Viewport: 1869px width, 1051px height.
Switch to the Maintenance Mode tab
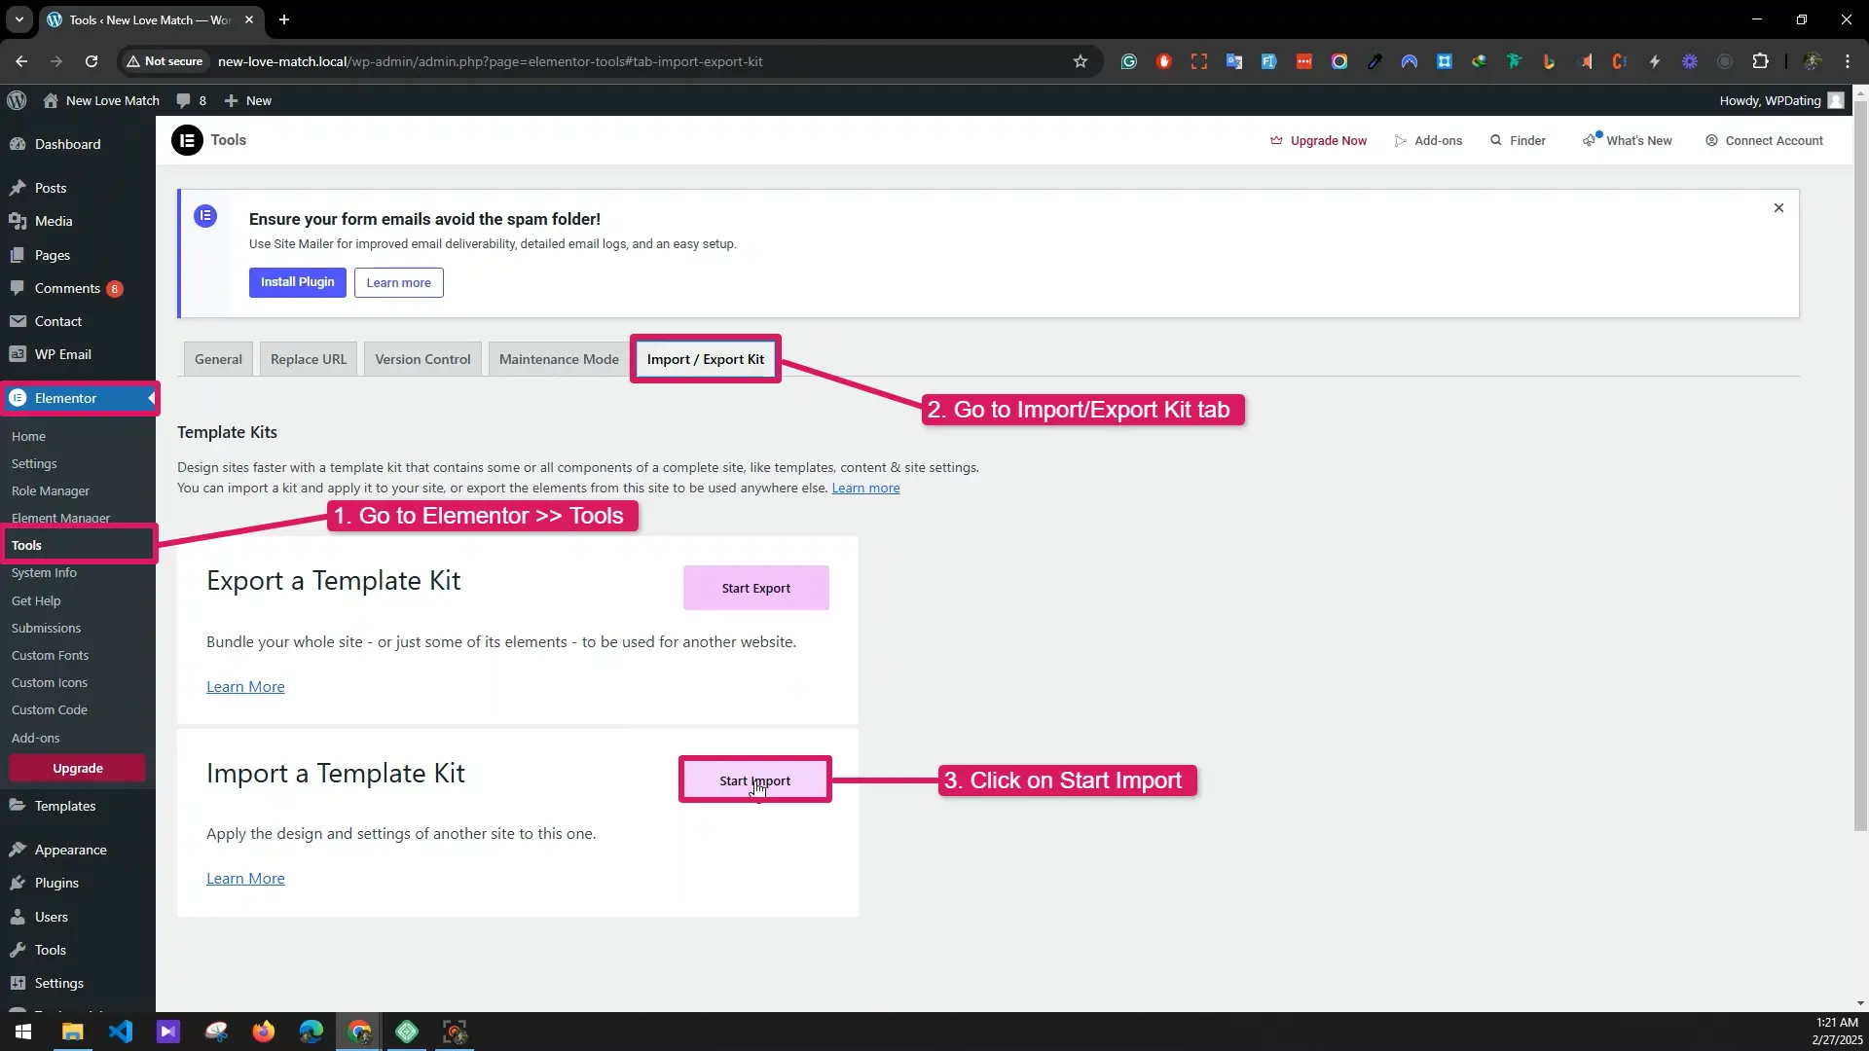pyautogui.click(x=559, y=359)
